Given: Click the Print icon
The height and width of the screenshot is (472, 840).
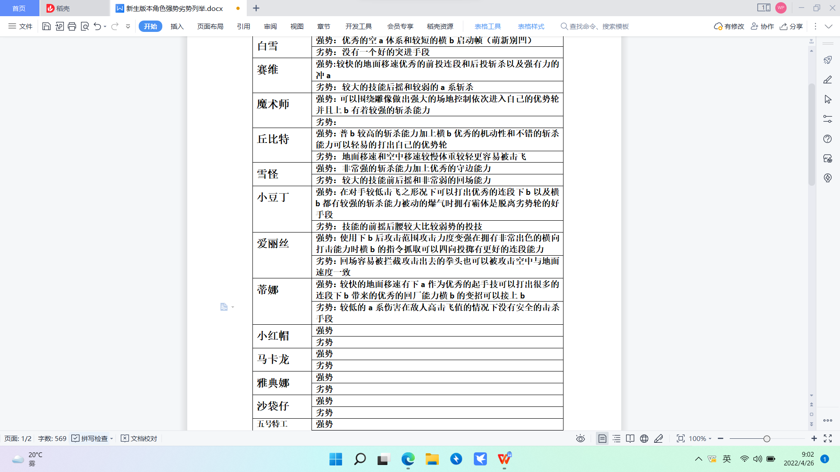Looking at the screenshot, I should point(72,26).
